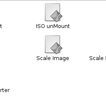
Task: Click the word "unMount" in the label
Action: click(x=58, y=26)
